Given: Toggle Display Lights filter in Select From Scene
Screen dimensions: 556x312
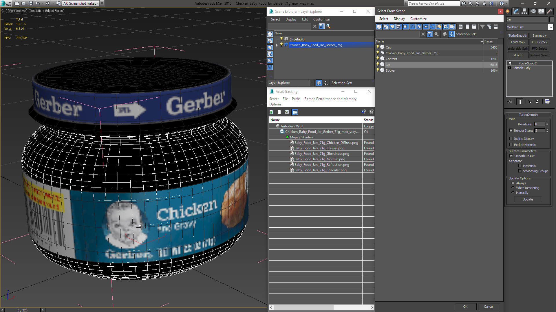Looking at the screenshot, I should coord(392,27).
